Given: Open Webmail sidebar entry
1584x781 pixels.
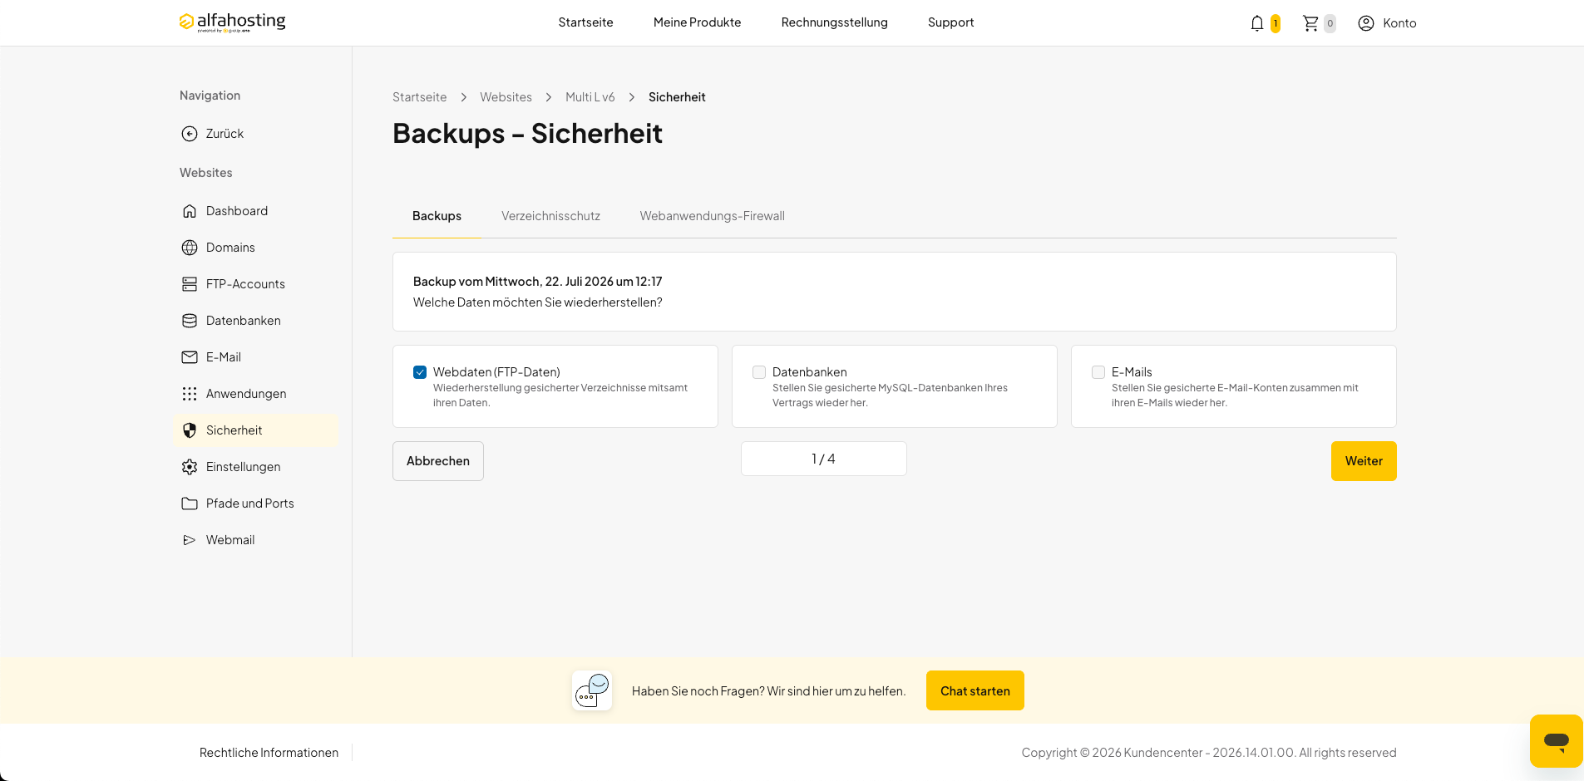Looking at the screenshot, I should click(256, 540).
